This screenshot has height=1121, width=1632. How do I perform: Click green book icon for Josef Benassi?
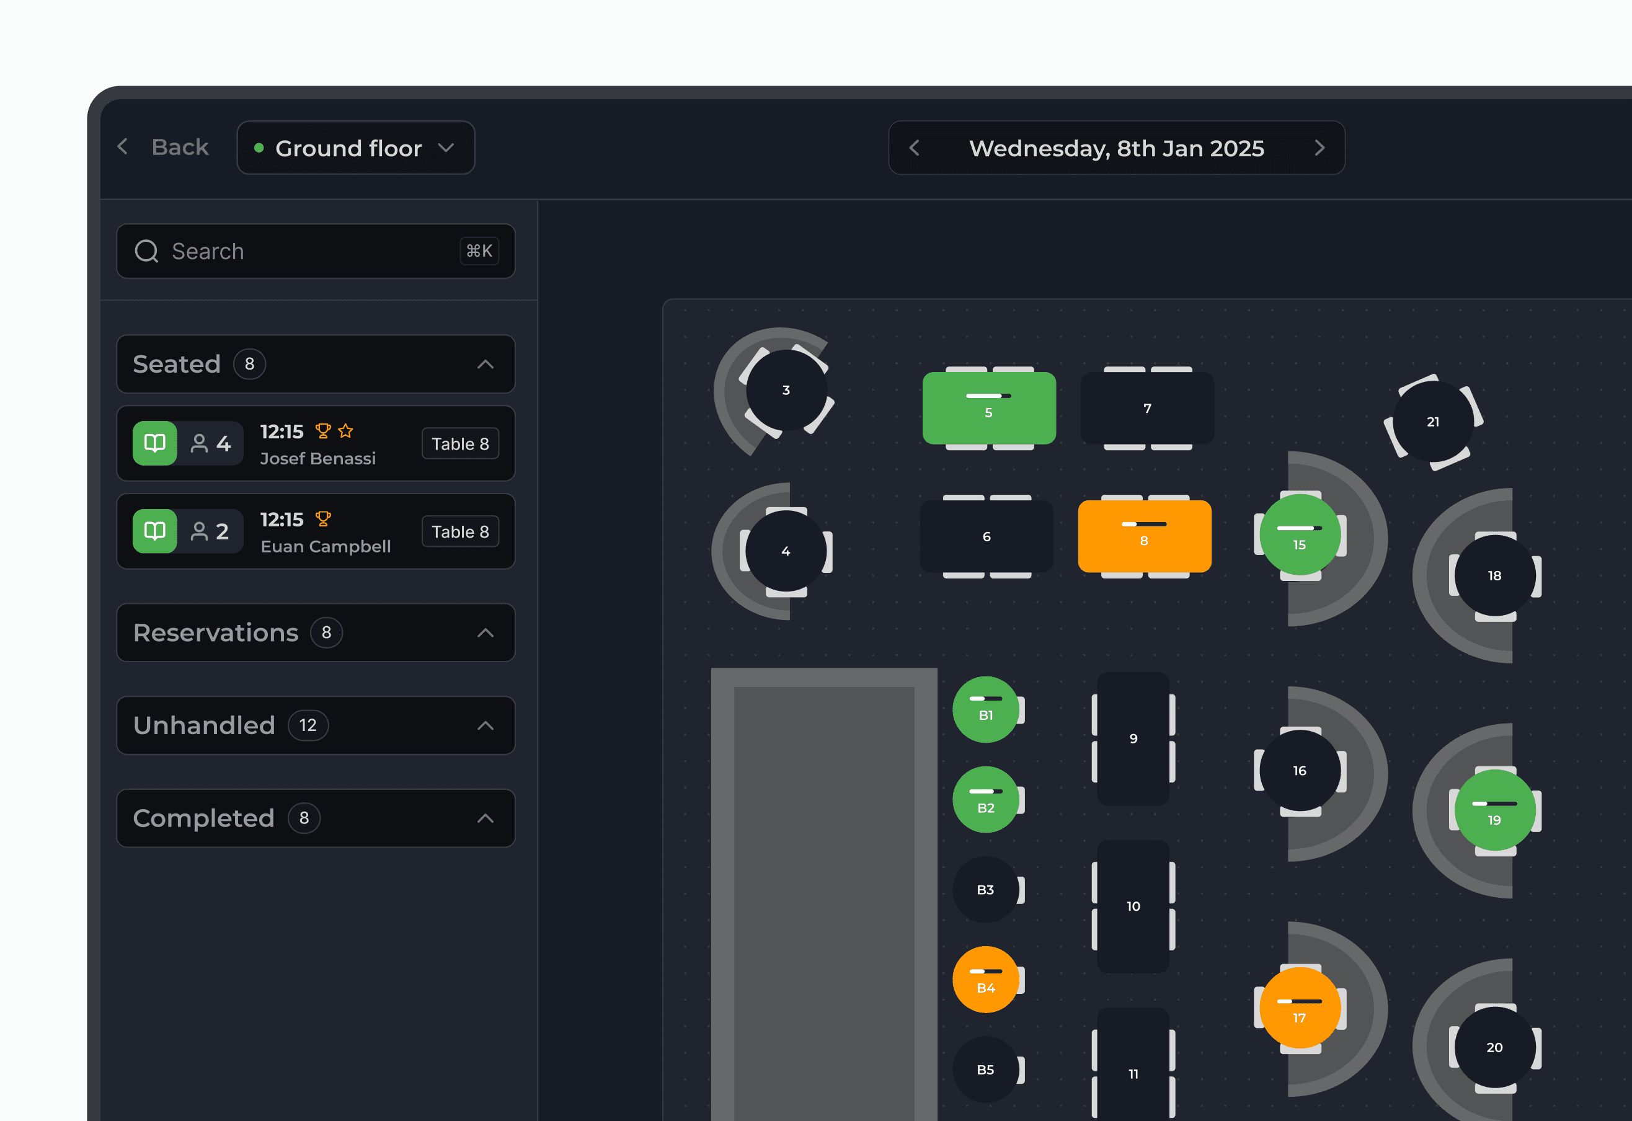tap(154, 443)
